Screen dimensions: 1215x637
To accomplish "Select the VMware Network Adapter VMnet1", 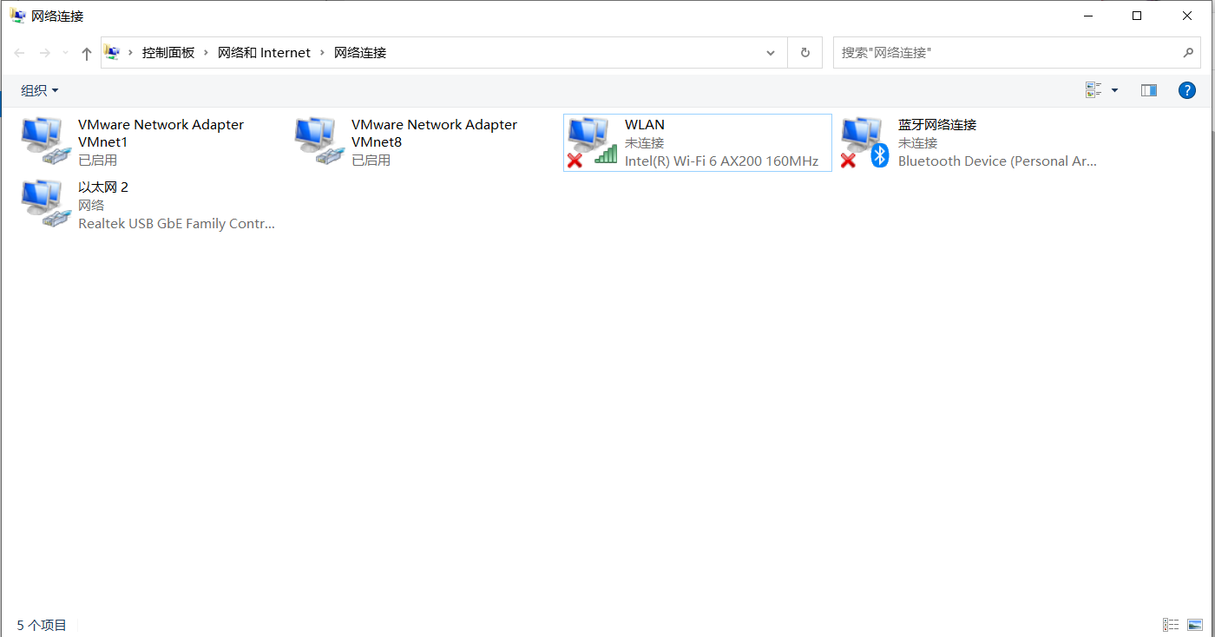I will (161, 133).
